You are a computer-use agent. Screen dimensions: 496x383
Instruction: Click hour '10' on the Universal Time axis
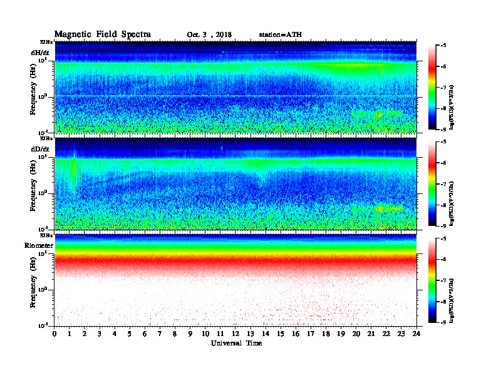(x=205, y=334)
